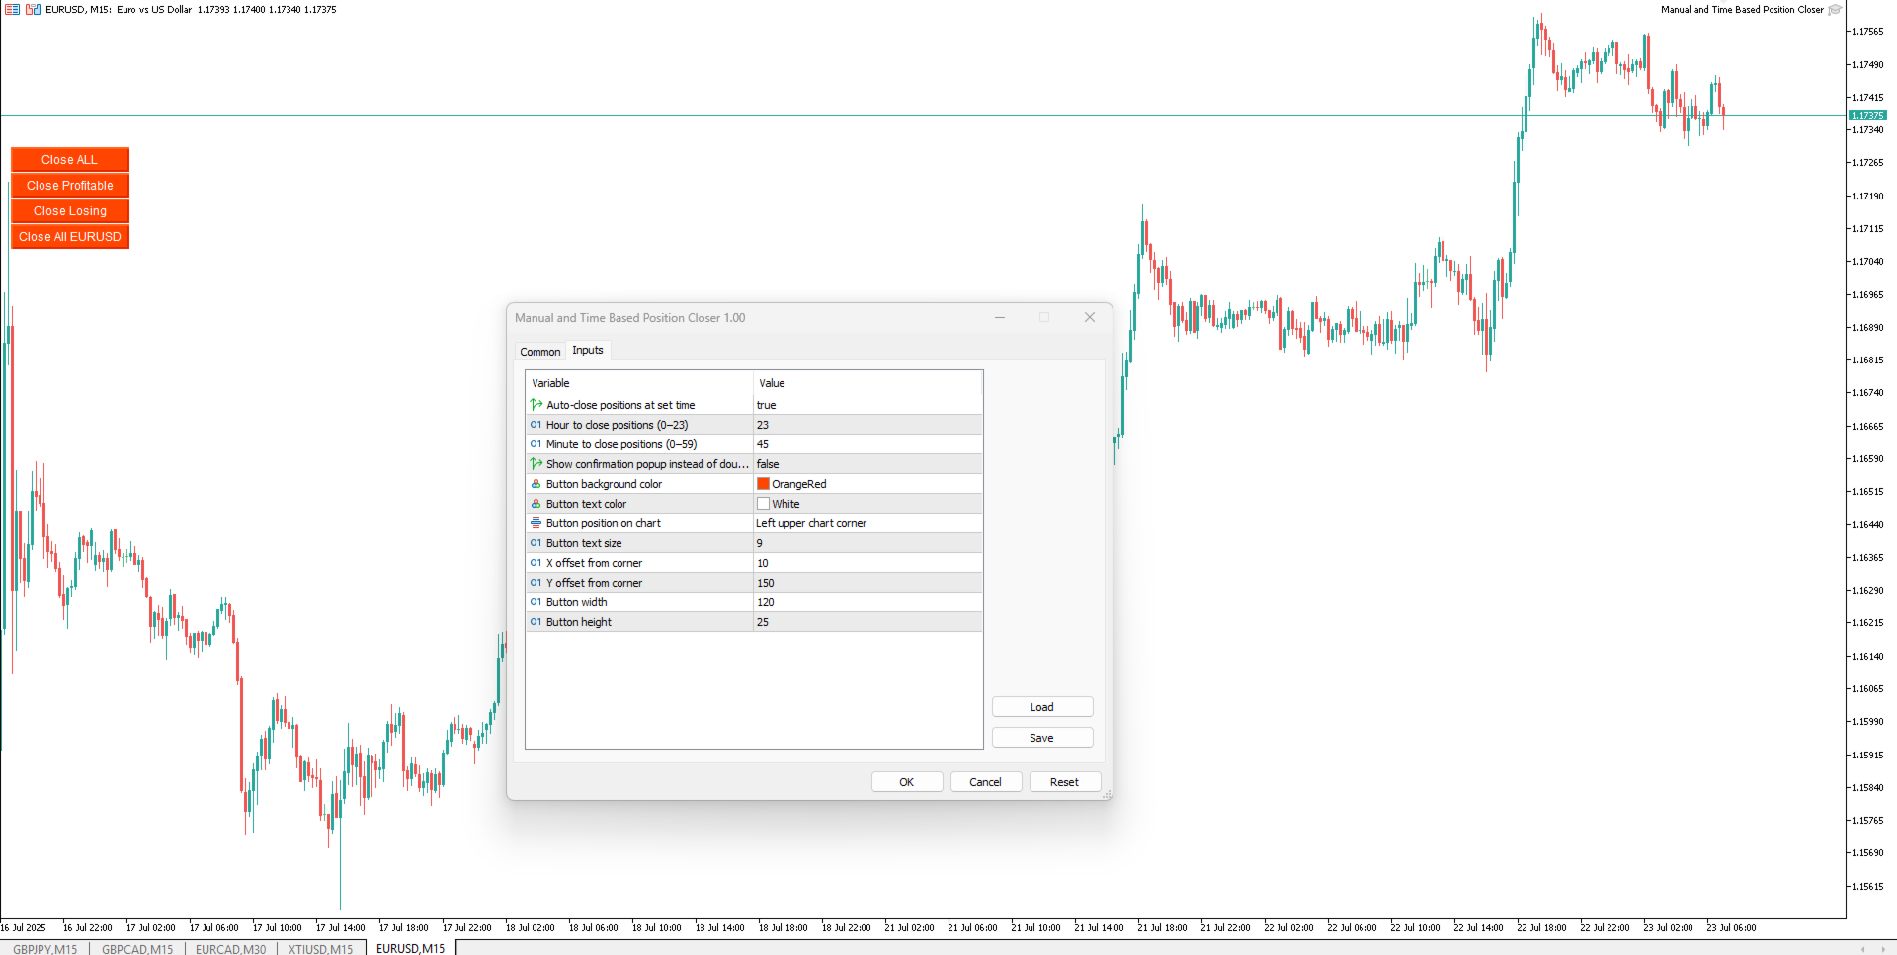Click the enum icon beside Button position on chart
Image resolution: width=1897 pixels, height=955 pixels.
click(536, 523)
